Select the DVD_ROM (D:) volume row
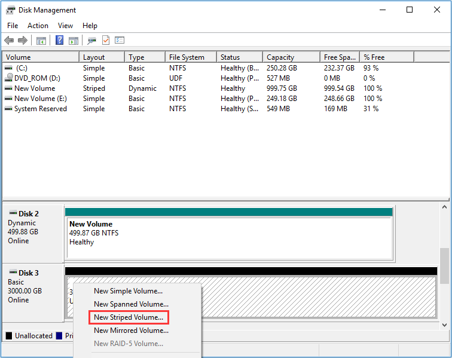 (x=37, y=78)
